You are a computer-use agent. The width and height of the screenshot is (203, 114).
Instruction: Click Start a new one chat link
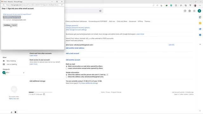pos(14,98)
